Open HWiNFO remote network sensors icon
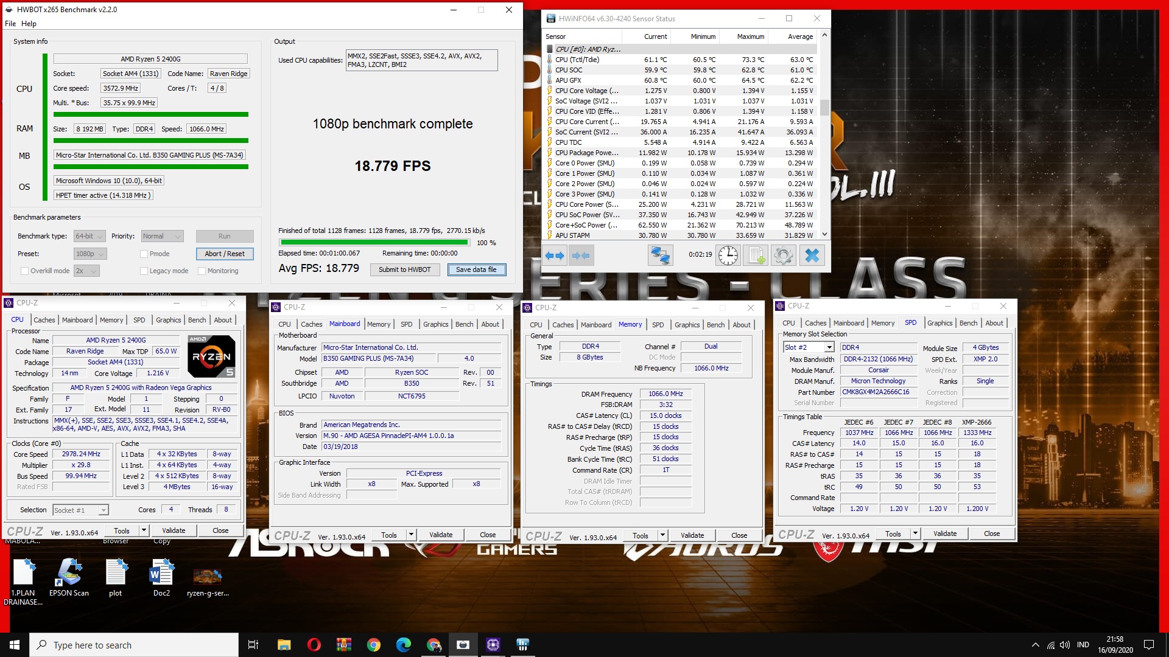This screenshot has height=657, width=1169. tap(660, 255)
